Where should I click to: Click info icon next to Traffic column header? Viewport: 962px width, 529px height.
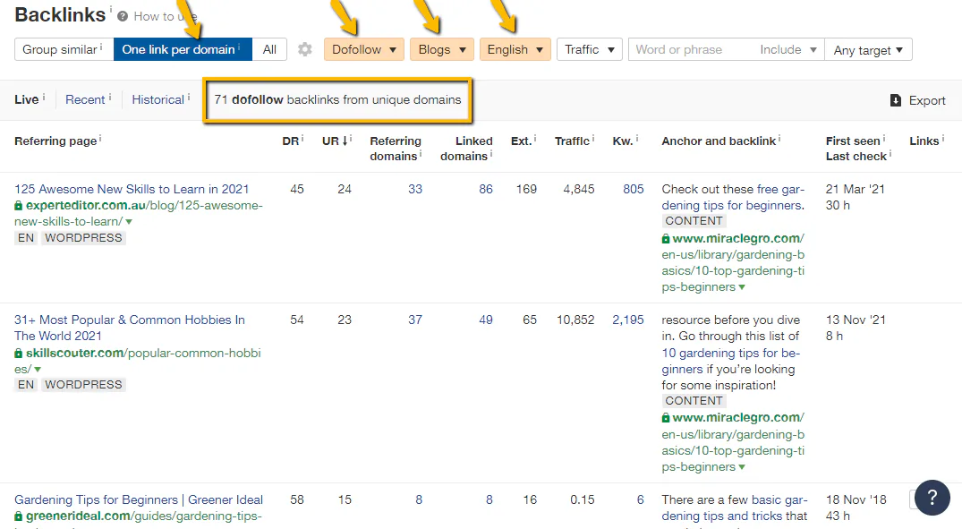(x=593, y=139)
